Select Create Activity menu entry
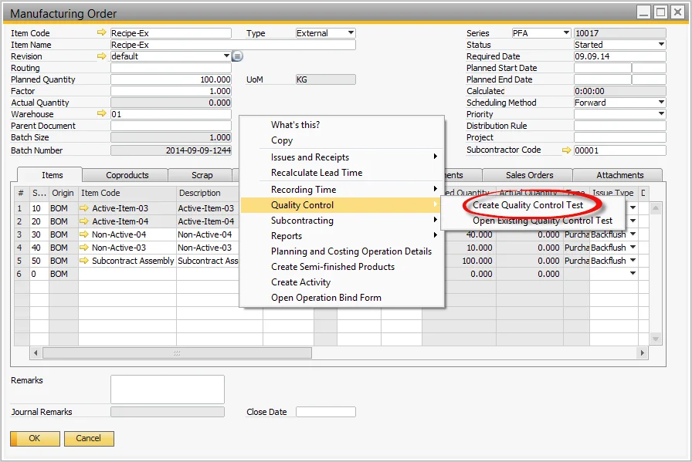 (x=342, y=282)
